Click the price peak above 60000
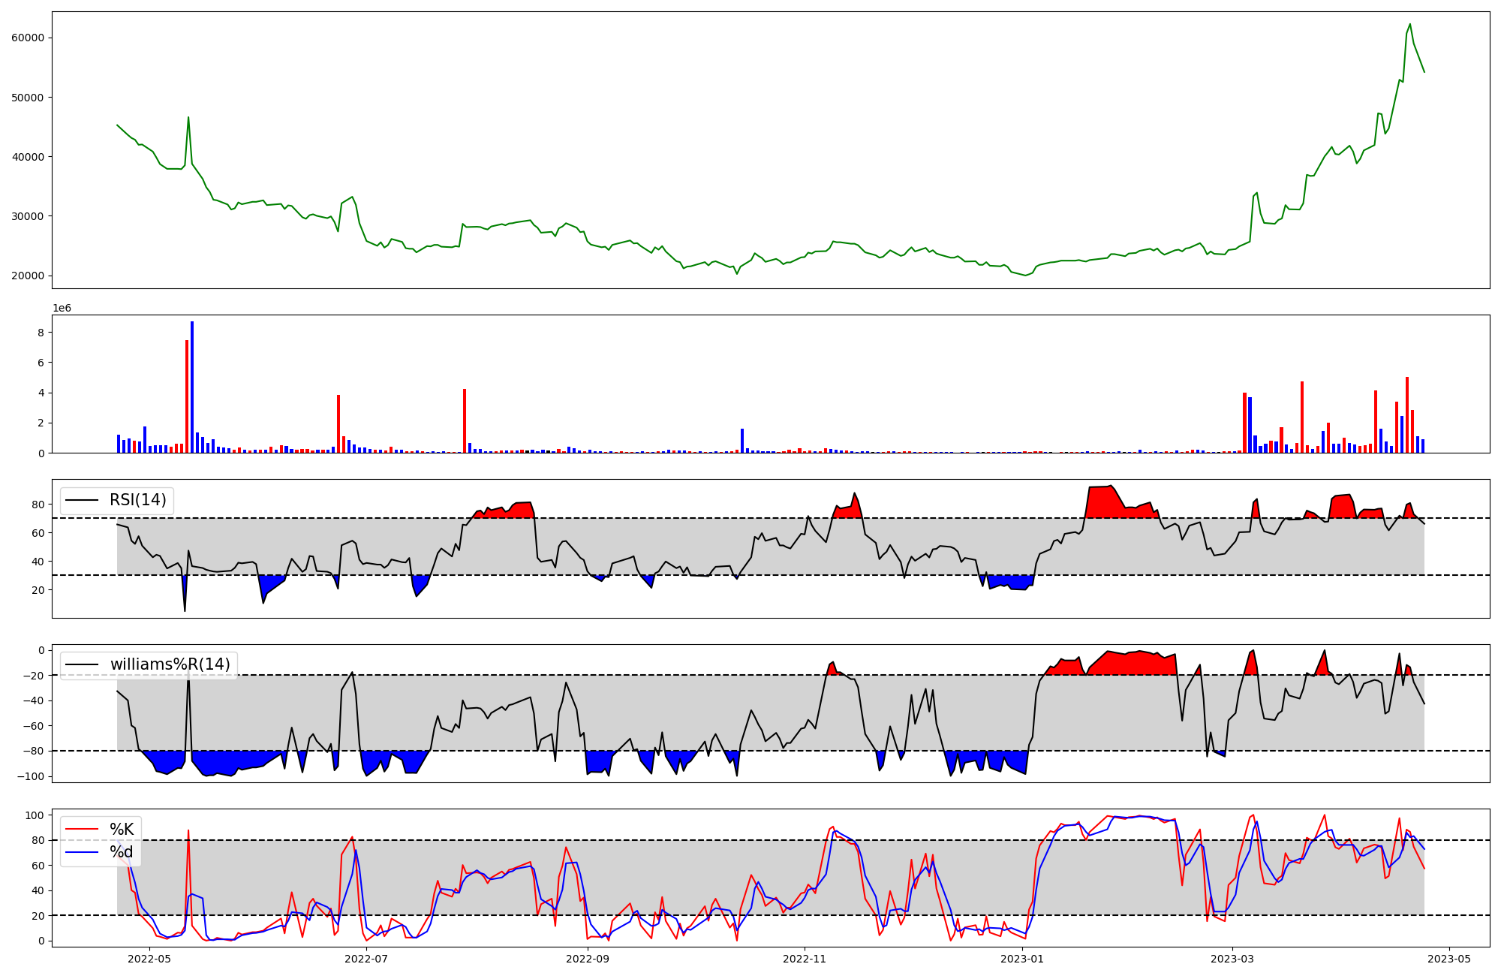This screenshot has width=1501, height=976. click(1409, 25)
